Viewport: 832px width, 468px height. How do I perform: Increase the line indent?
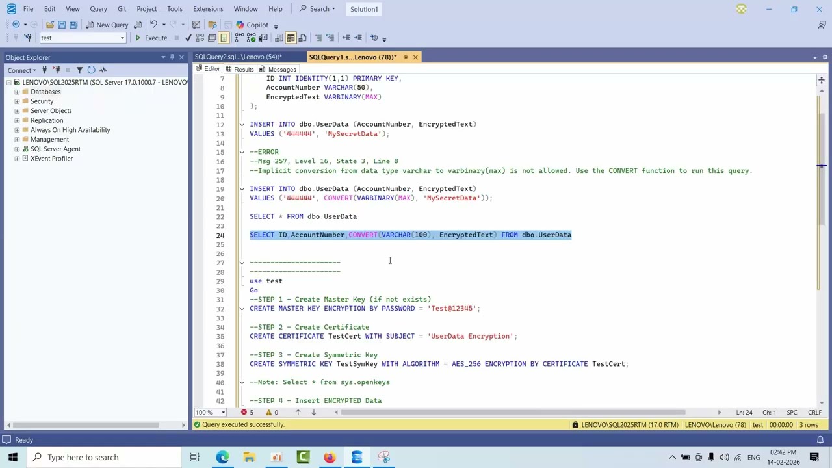tap(358, 38)
